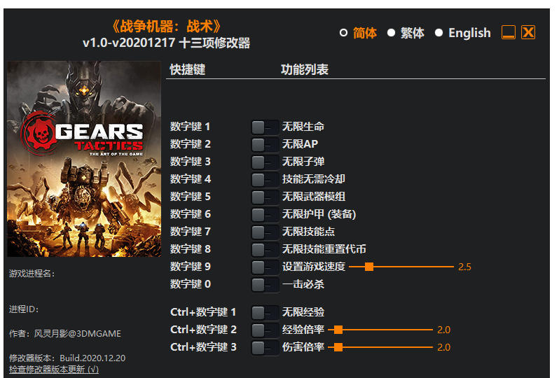The width and height of the screenshot is (559, 378).
Task: Click the game speed value 2.5
Action: [x=464, y=267]
